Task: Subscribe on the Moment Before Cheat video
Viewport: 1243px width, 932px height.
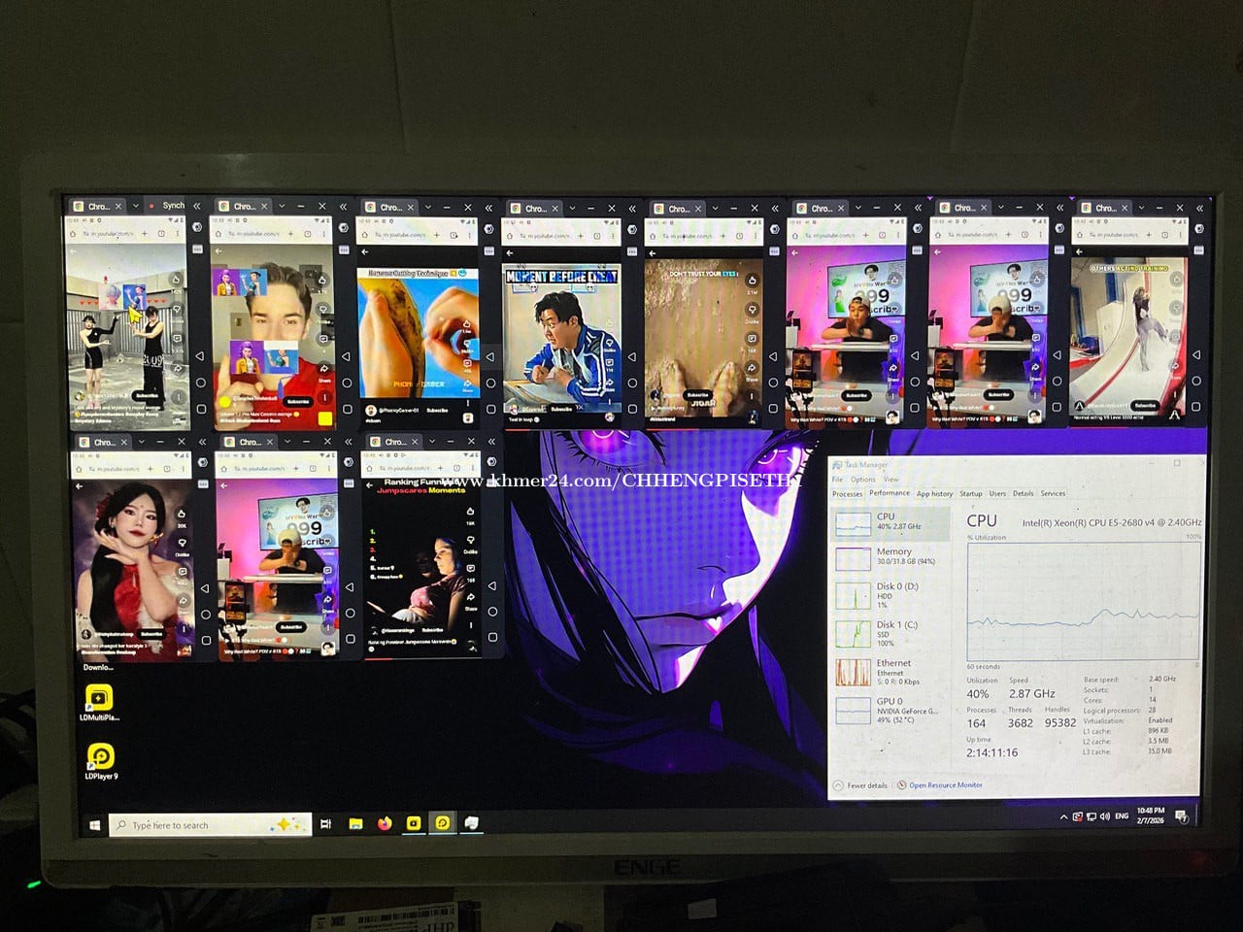Action: 561,409
